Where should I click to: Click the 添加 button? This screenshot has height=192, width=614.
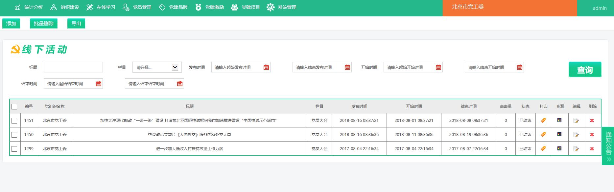coord(11,24)
